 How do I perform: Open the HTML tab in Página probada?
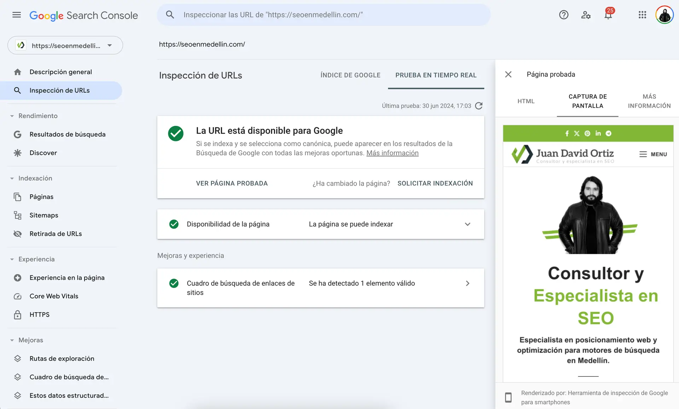point(526,101)
